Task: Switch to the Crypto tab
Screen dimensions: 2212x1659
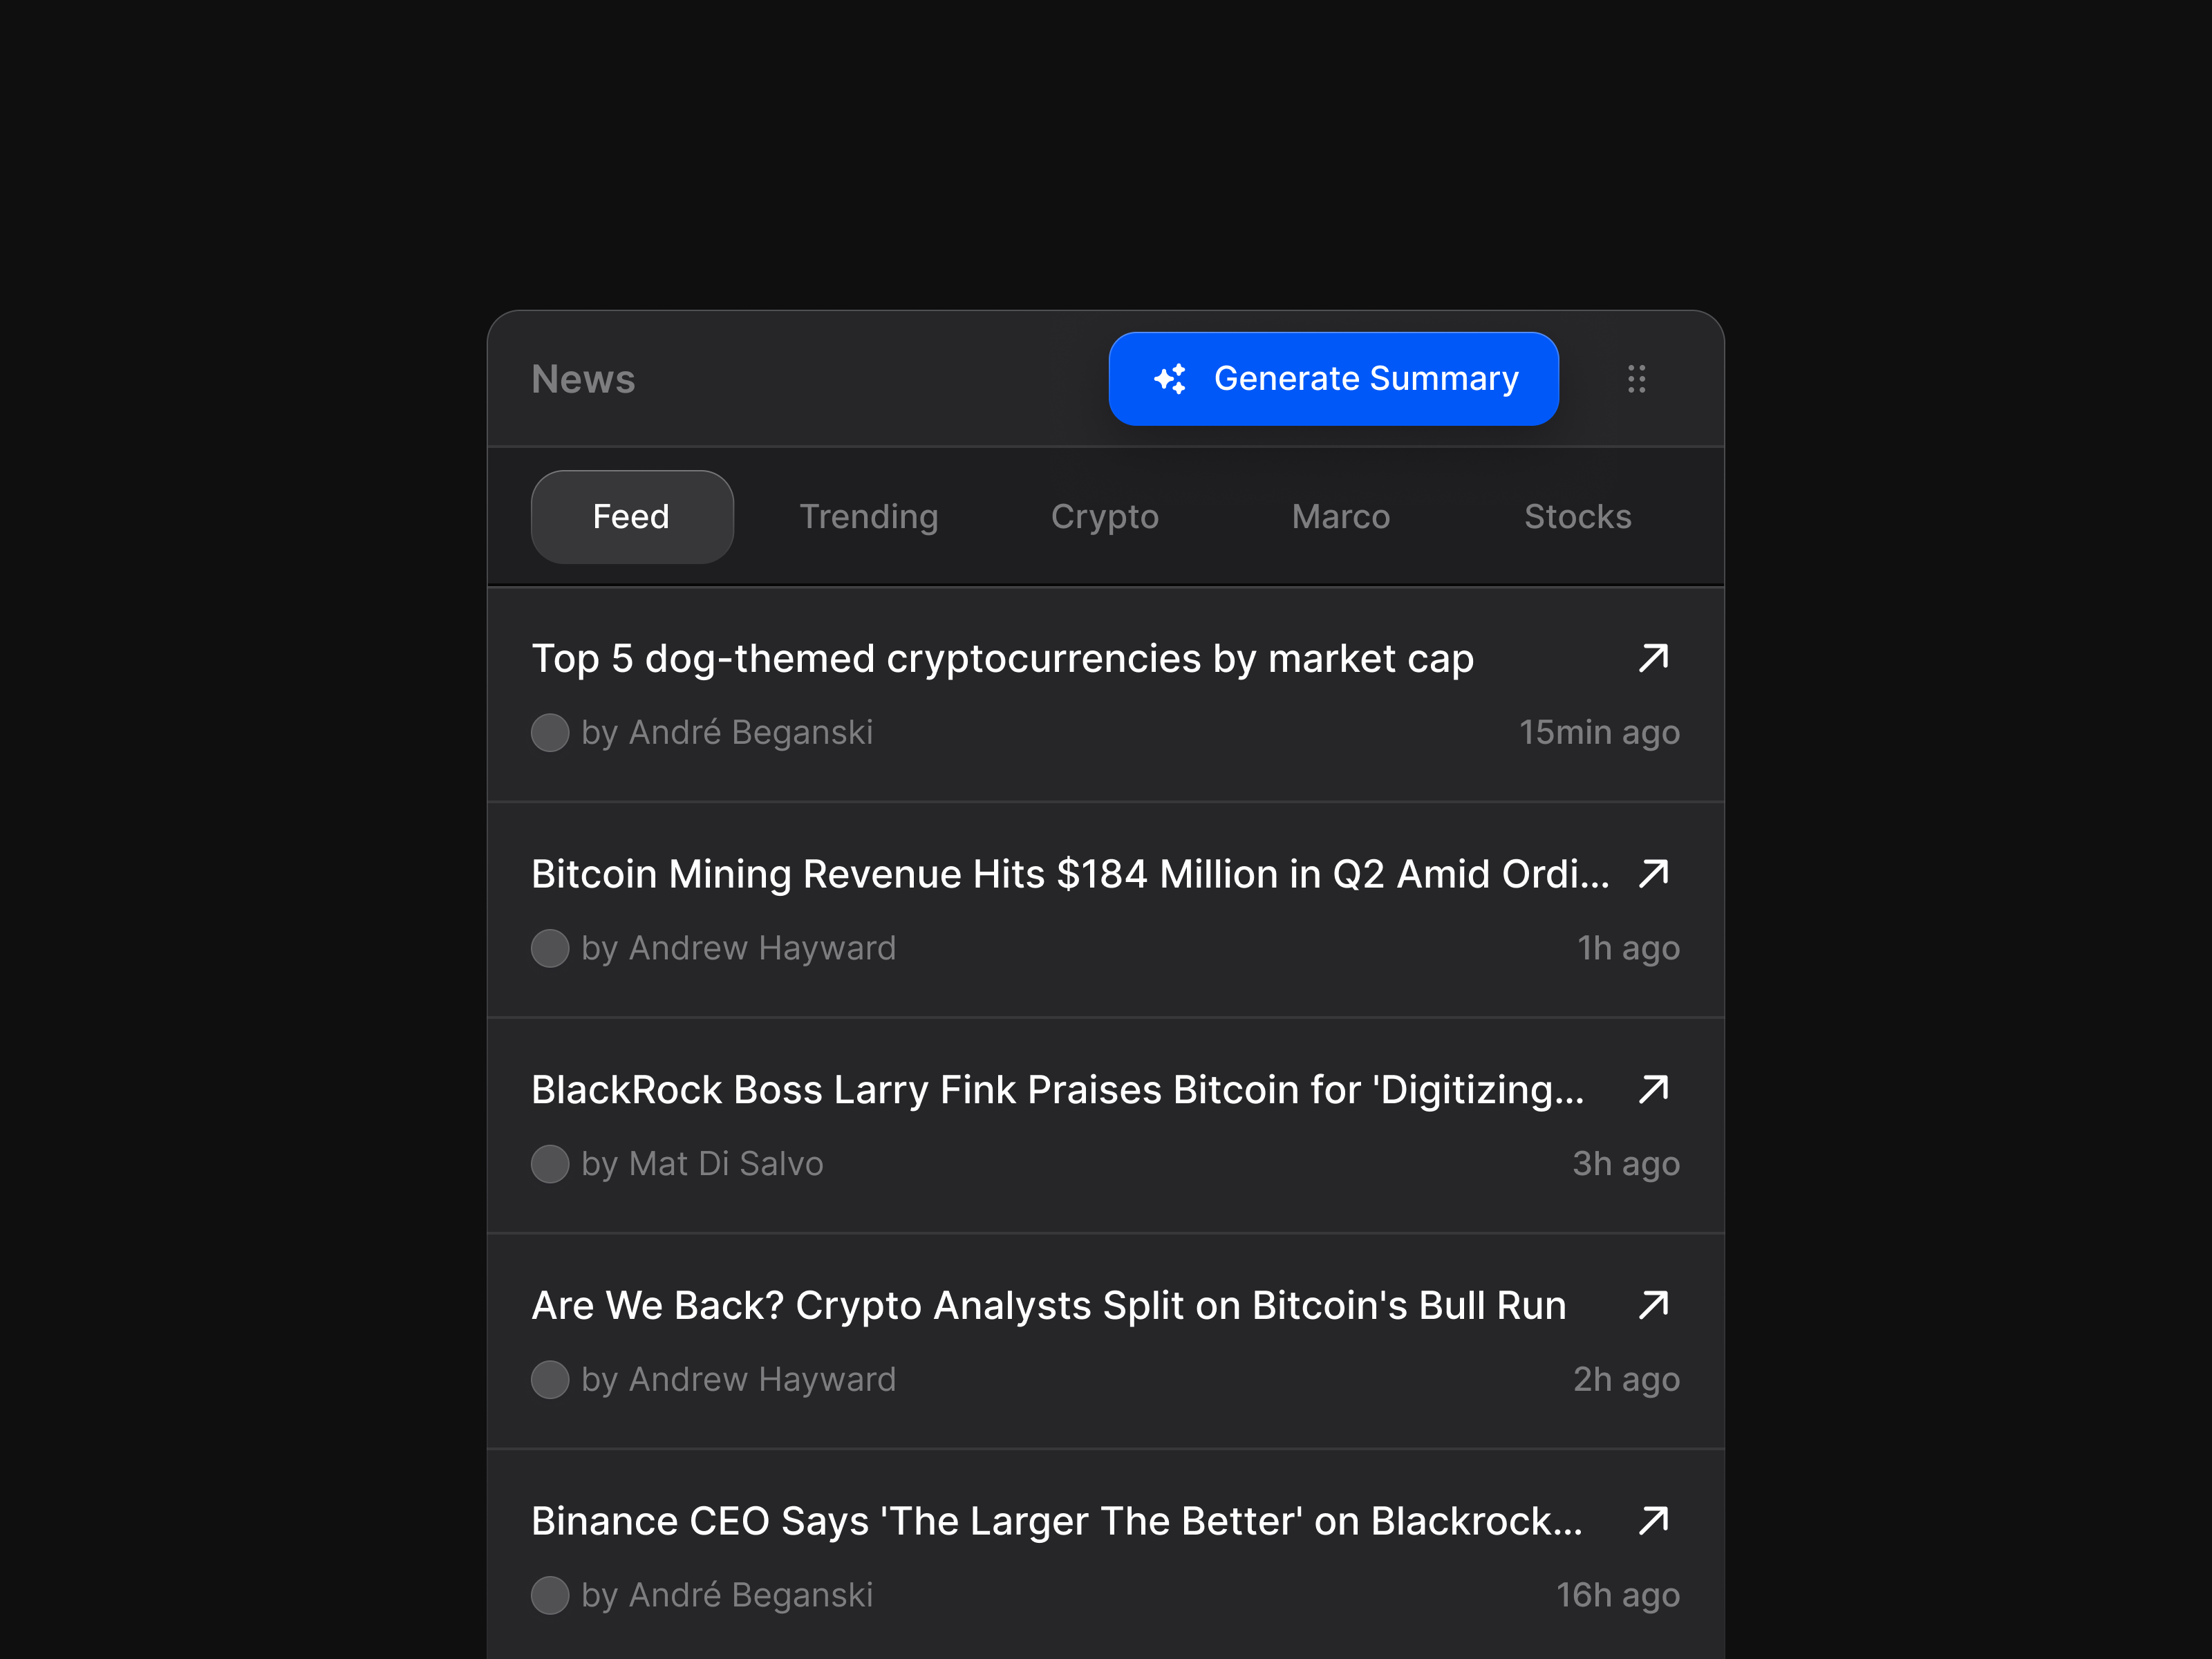Action: (x=1104, y=516)
